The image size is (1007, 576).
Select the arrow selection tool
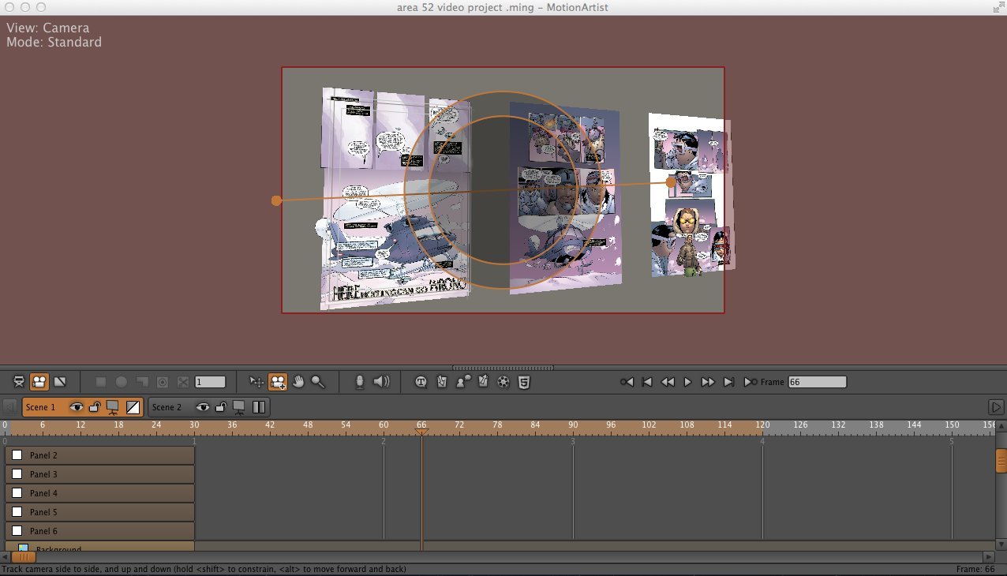point(256,382)
